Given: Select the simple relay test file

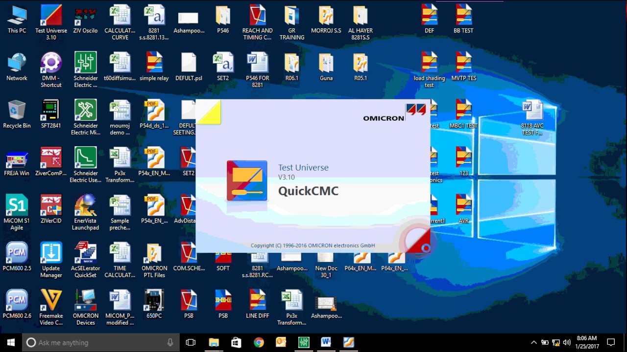Looking at the screenshot, I should 154,67.
